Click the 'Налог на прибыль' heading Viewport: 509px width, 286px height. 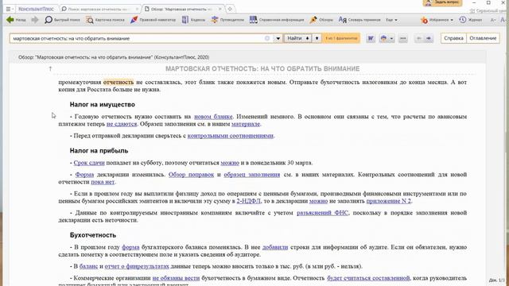99,151
